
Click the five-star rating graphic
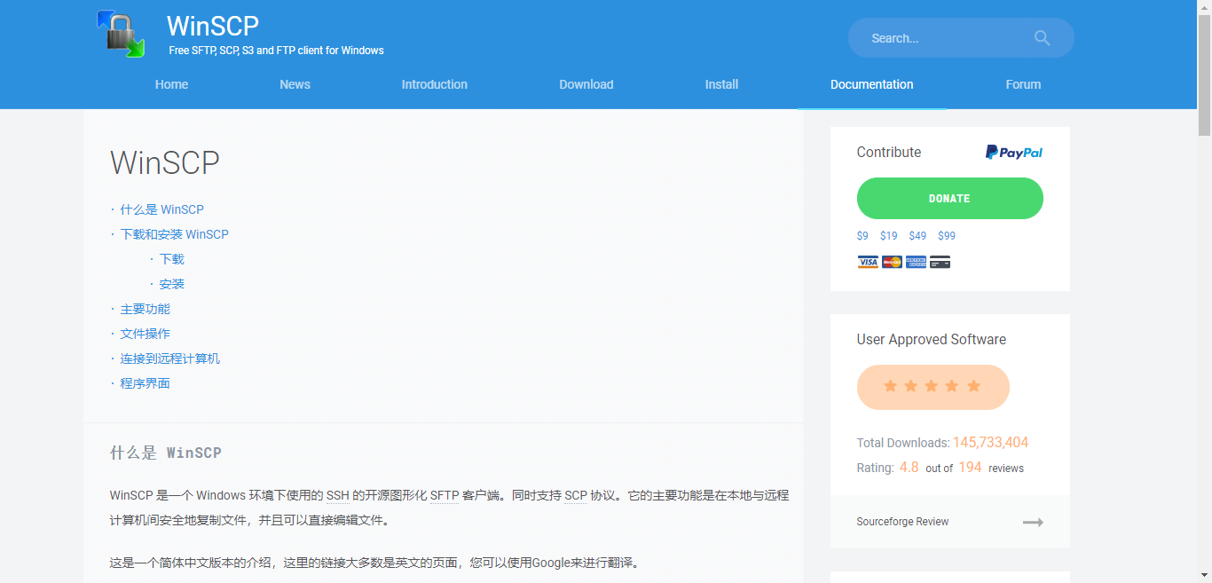933,387
